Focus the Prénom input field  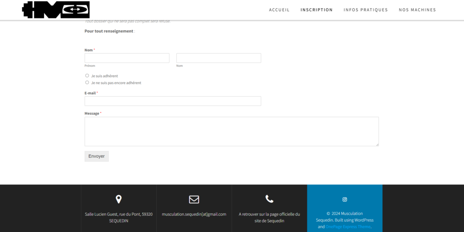pyautogui.click(x=127, y=58)
